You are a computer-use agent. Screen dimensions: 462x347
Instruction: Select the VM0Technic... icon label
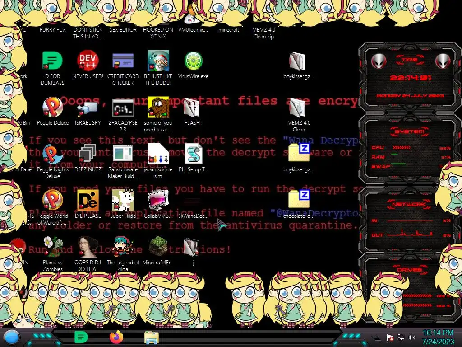(193, 29)
